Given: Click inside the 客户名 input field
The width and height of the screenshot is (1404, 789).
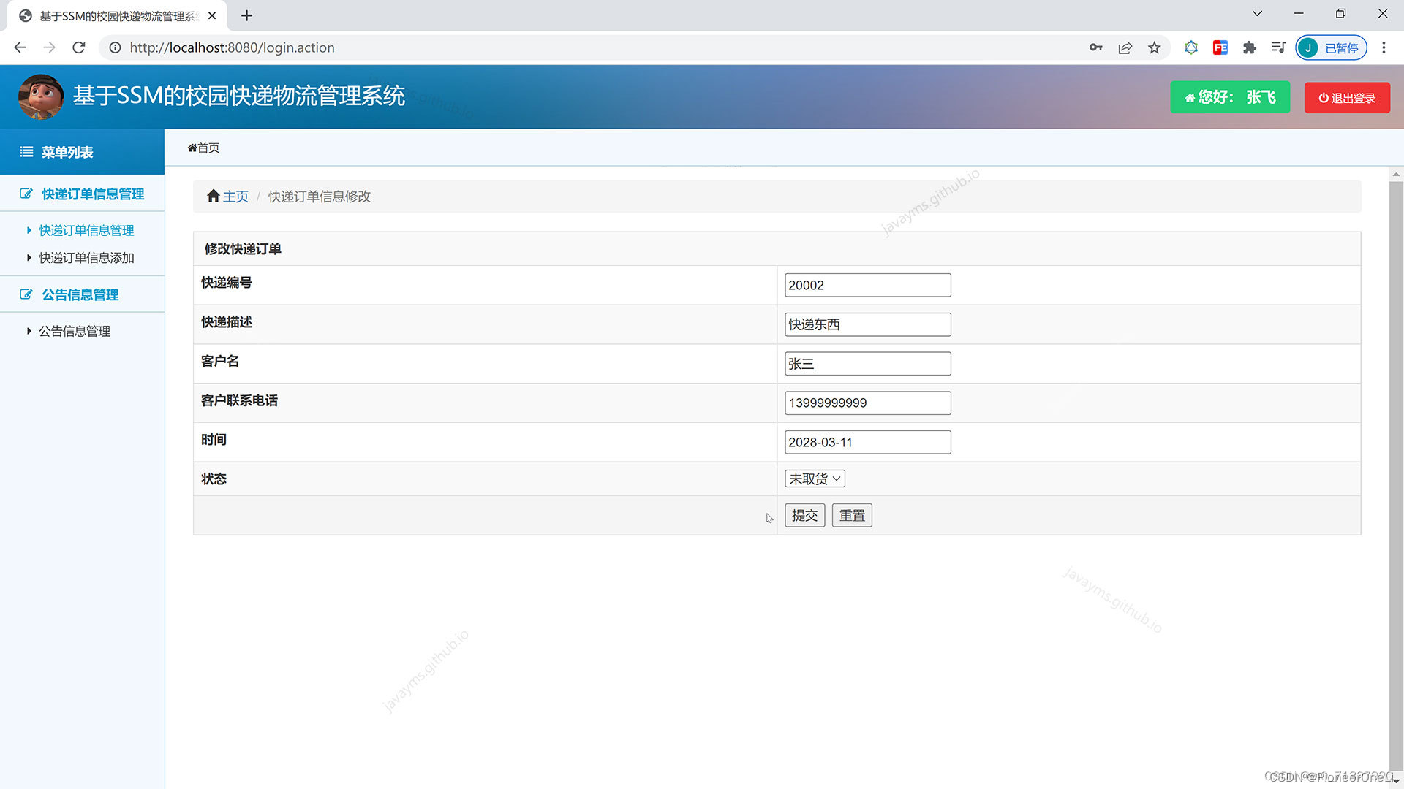Looking at the screenshot, I should click(x=867, y=363).
